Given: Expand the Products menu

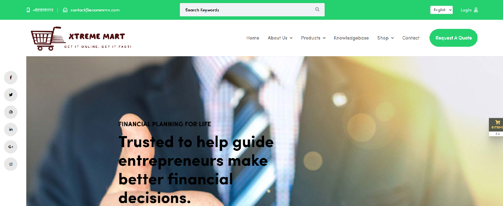Looking at the screenshot, I should click(313, 38).
